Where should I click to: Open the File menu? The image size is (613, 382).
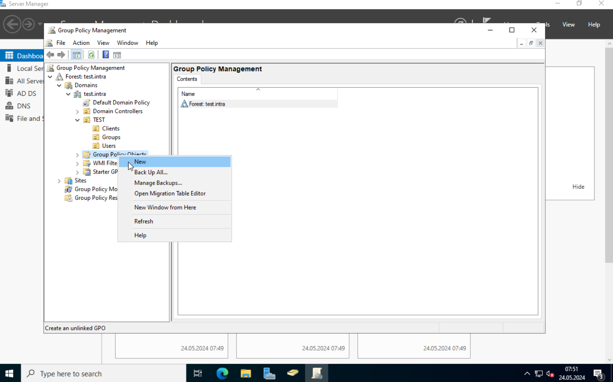click(x=61, y=43)
